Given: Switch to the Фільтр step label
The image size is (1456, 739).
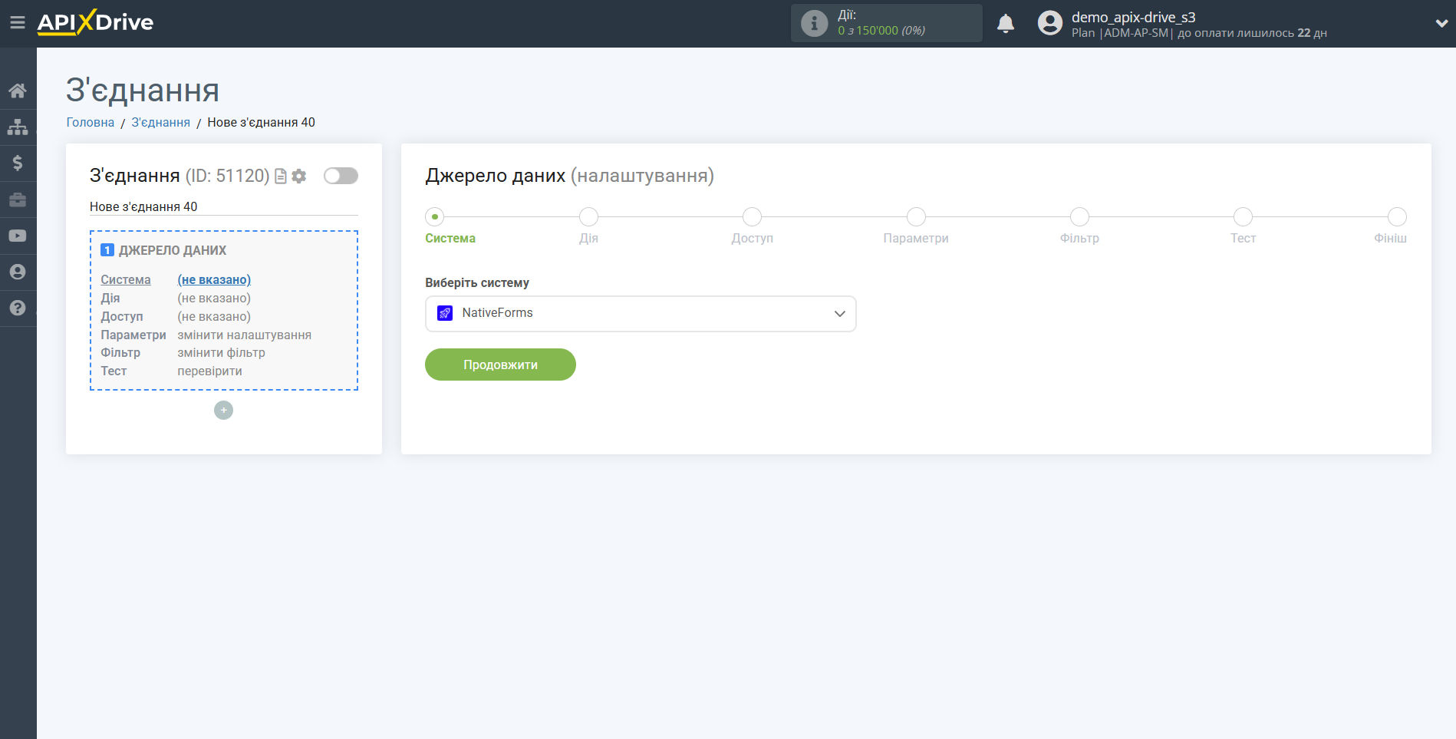Looking at the screenshot, I should point(1079,239).
